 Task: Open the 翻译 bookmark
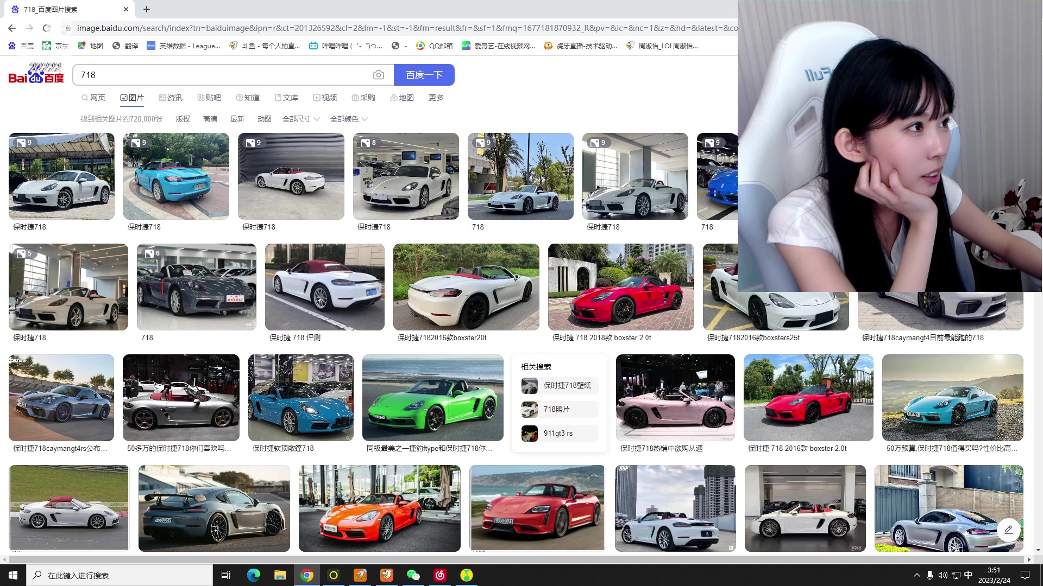125,46
